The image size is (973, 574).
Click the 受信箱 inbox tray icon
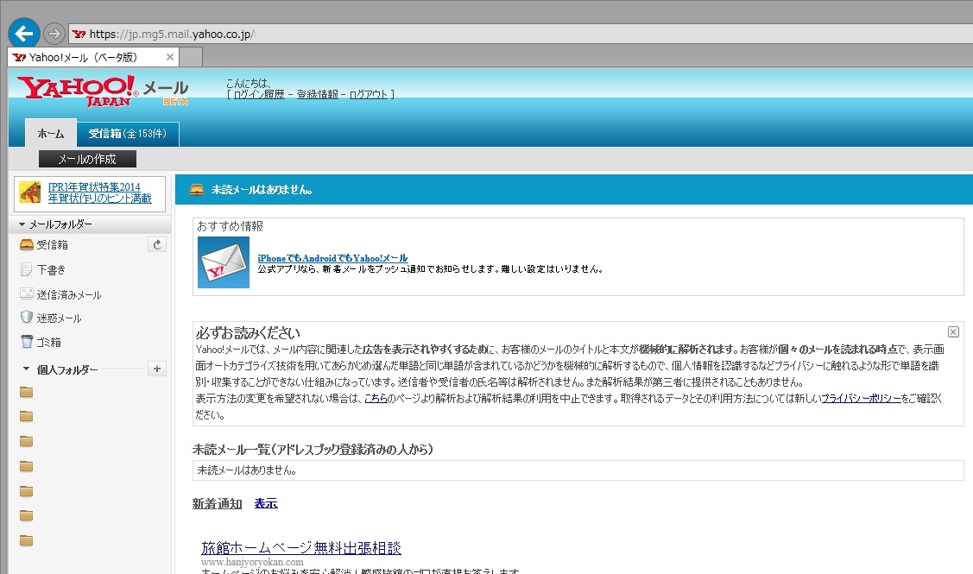point(26,244)
